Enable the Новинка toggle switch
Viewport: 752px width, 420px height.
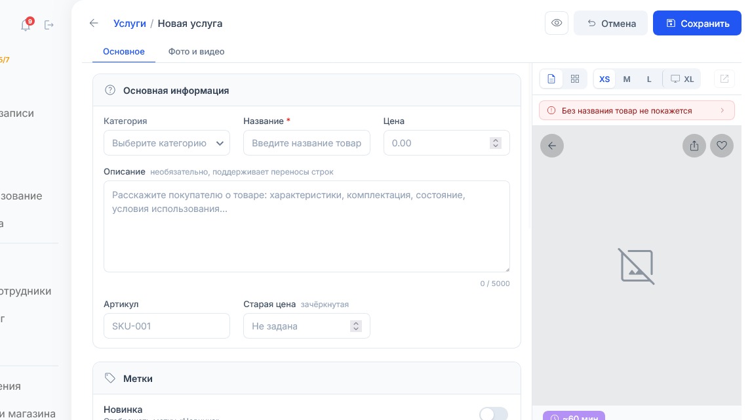(494, 413)
